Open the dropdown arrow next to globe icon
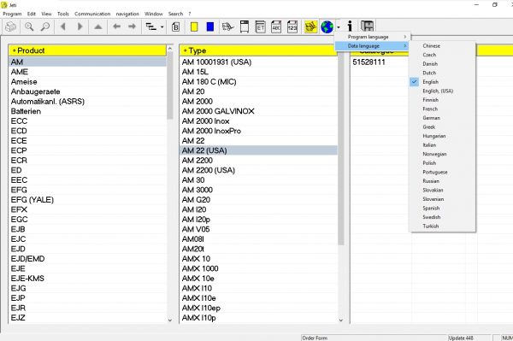Screen dimensions: 513x341 pyautogui.click(x=339, y=27)
